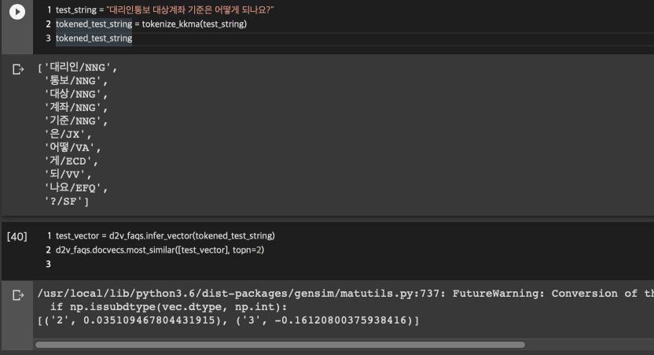This screenshot has width=654, height=355.
Task: Run the tokenize_kkma test cell
Action: [x=17, y=12]
